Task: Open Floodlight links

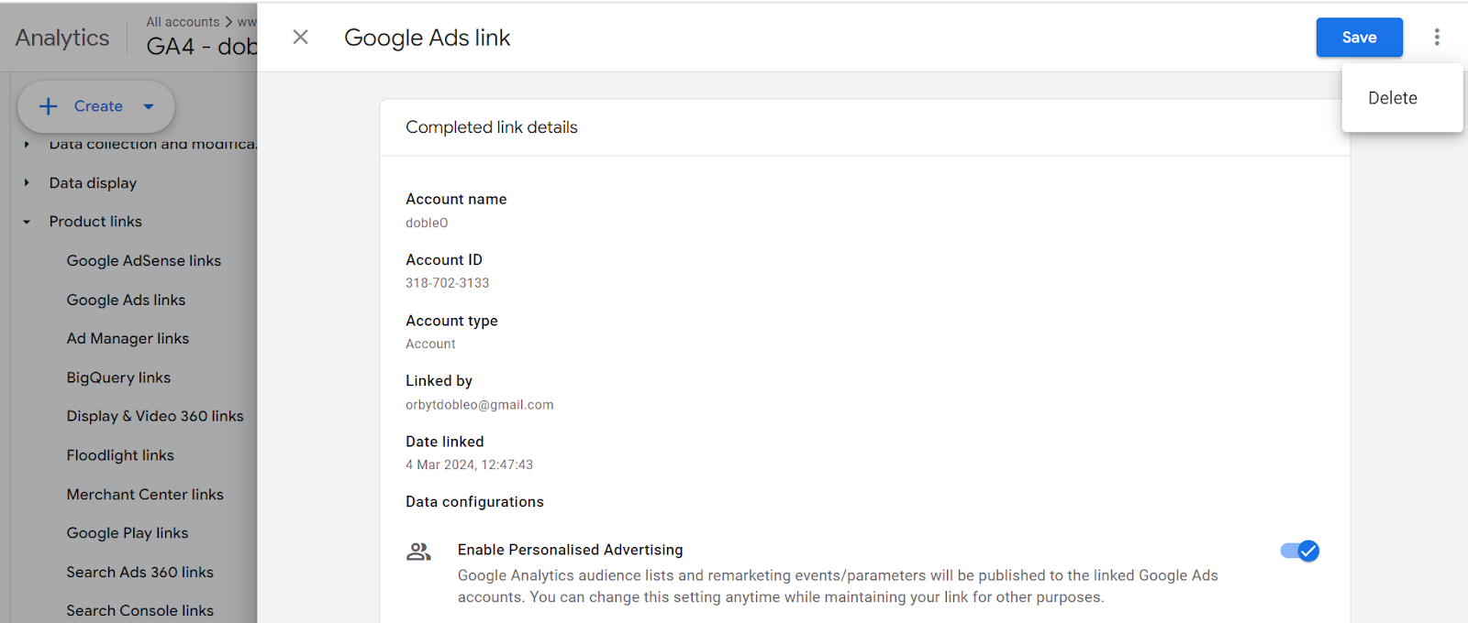Action: coord(120,455)
